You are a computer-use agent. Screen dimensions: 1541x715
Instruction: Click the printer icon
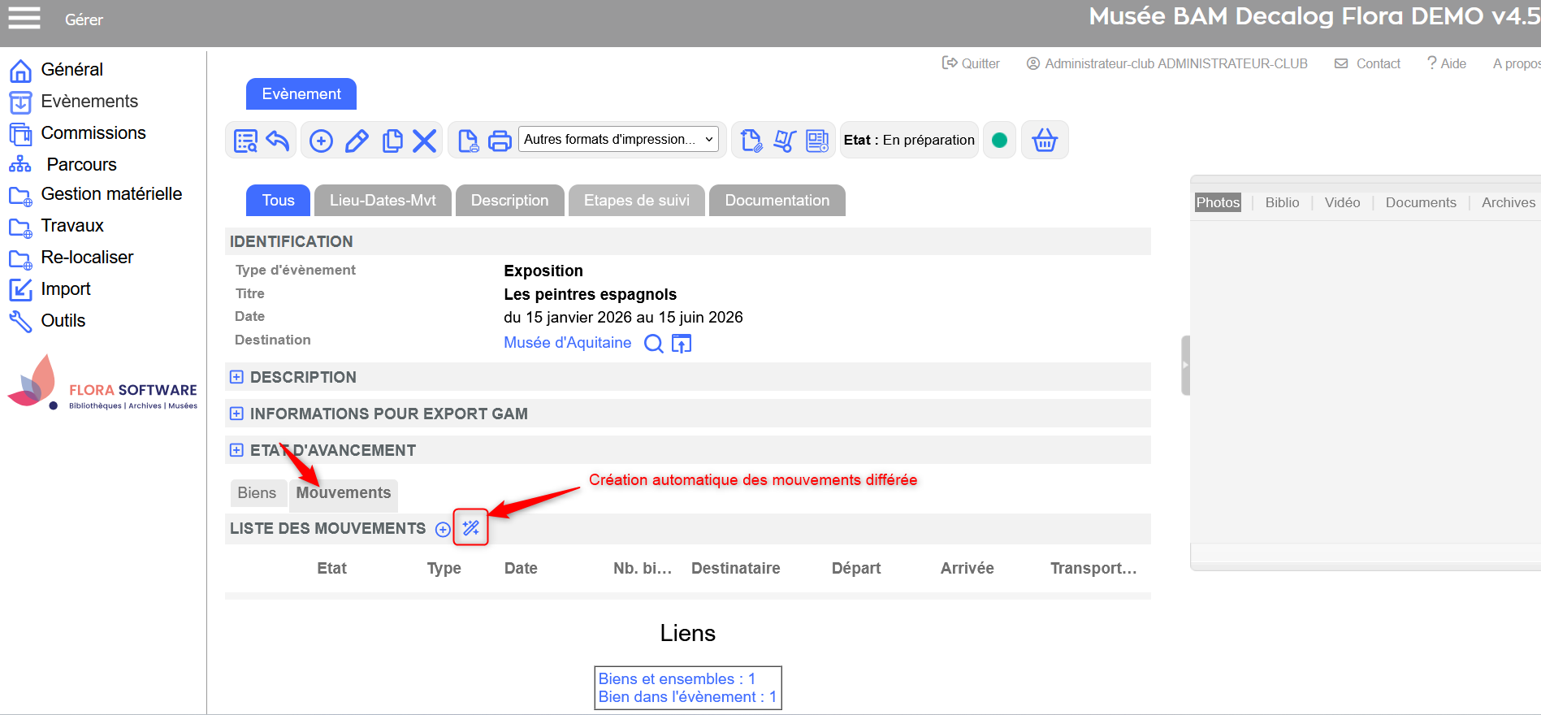pyautogui.click(x=500, y=141)
